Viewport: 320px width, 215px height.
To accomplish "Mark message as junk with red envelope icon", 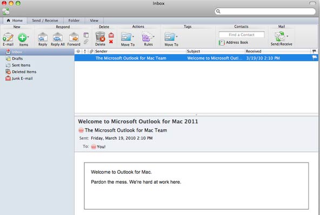I will click(111, 35).
